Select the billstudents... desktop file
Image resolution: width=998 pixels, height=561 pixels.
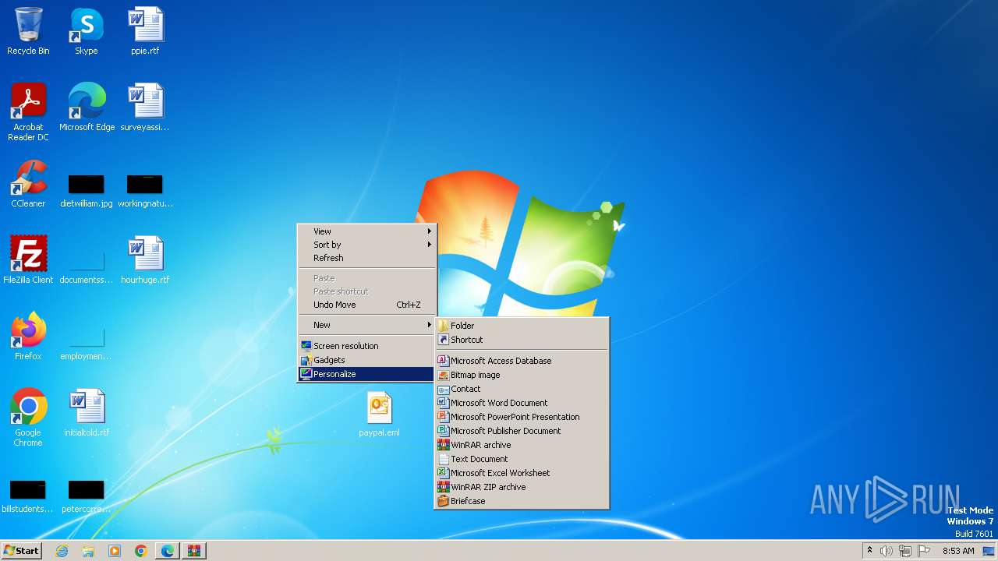coord(28,497)
